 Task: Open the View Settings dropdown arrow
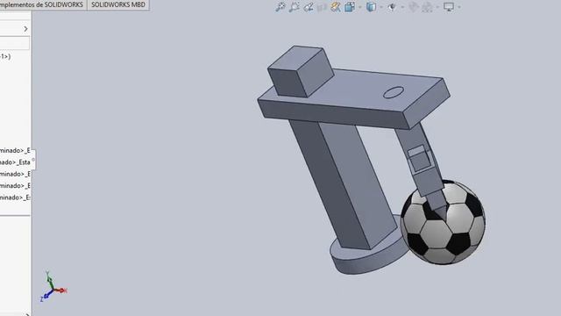(x=459, y=7)
